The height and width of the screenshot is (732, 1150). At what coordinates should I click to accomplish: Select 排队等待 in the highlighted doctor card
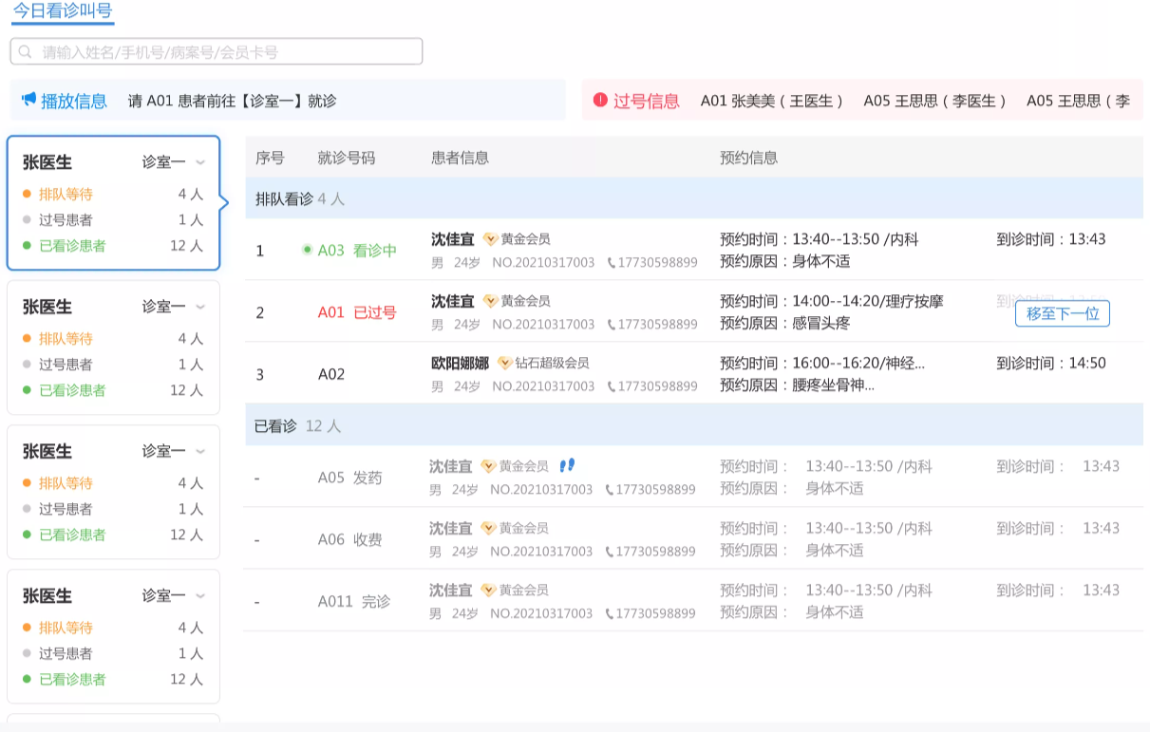[x=66, y=194]
